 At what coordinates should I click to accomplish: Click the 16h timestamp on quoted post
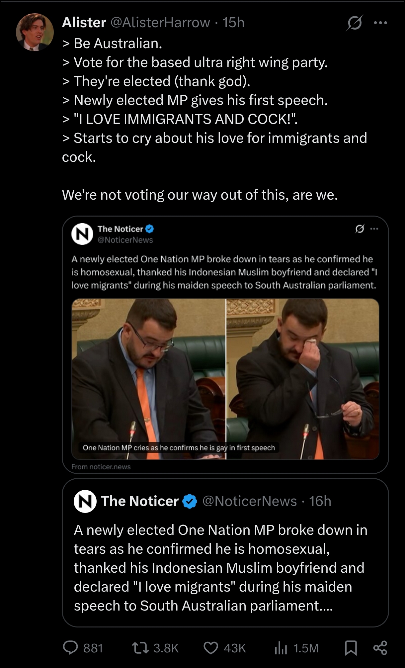(320, 501)
